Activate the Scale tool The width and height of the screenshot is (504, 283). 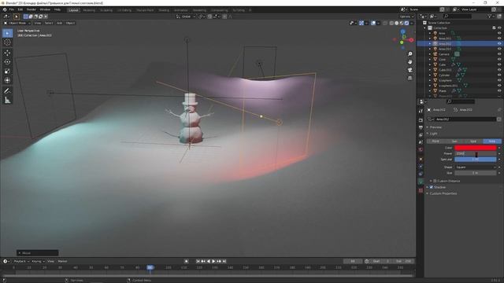[x=7, y=72]
